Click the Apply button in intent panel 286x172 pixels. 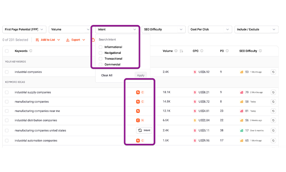click(x=141, y=75)
